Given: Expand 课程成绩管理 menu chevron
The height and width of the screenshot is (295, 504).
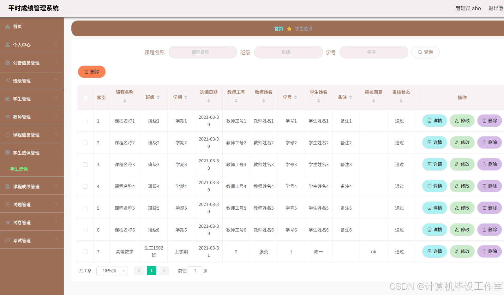Looking at the screenshot, I should 56,185.
